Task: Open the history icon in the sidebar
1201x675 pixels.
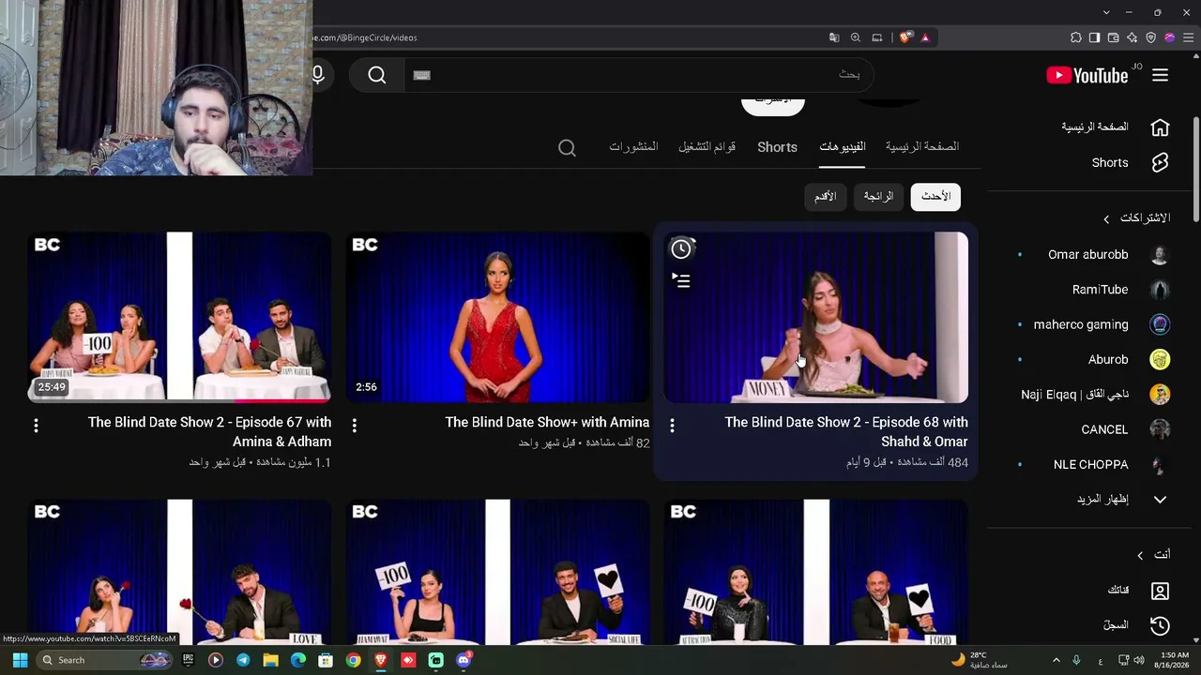Action: click(x=1160, y=625)
